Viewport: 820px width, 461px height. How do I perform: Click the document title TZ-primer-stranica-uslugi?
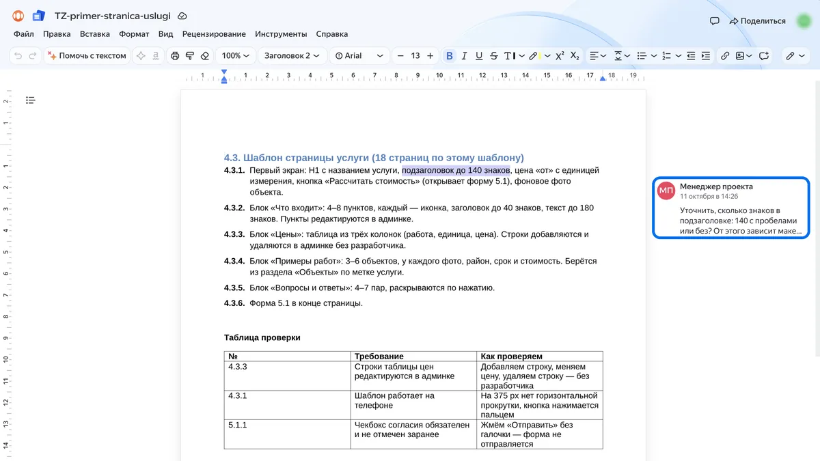tap(112, 16)
